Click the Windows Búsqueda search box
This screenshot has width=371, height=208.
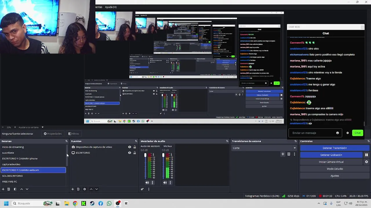pyautogui.click(x=32, y=203)
